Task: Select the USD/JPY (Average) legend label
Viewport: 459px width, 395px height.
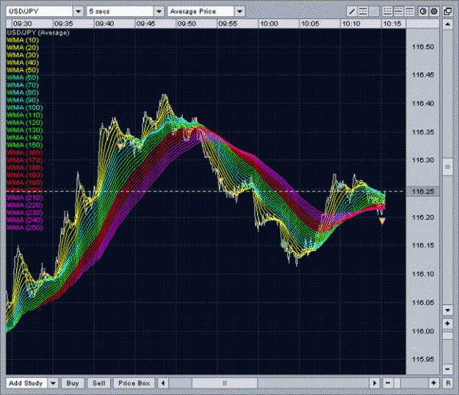Action: coord(38,32)
